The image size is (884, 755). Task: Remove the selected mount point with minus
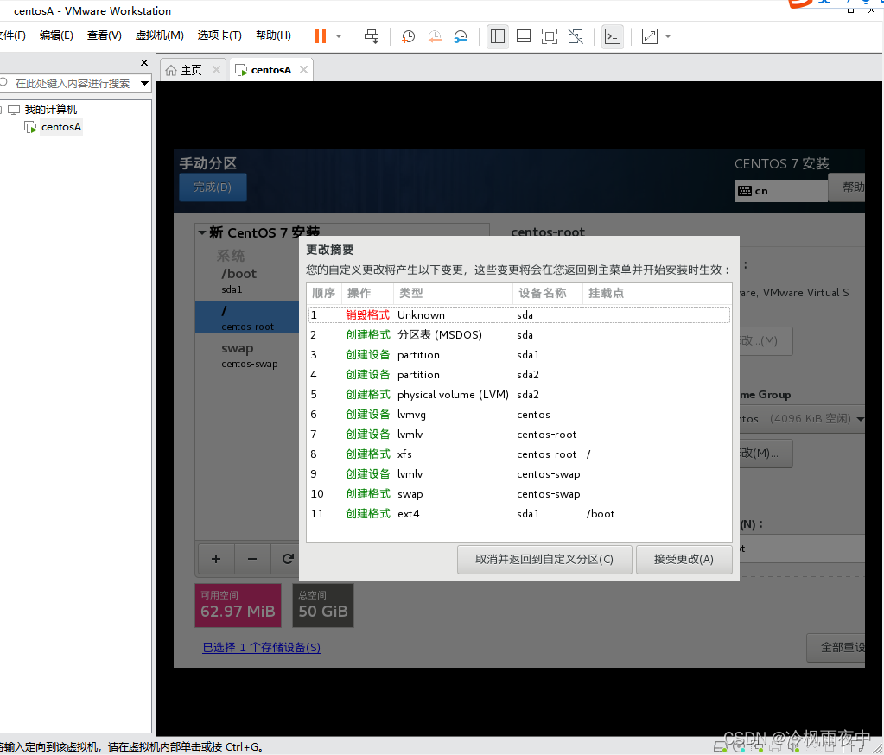point(252,559)
